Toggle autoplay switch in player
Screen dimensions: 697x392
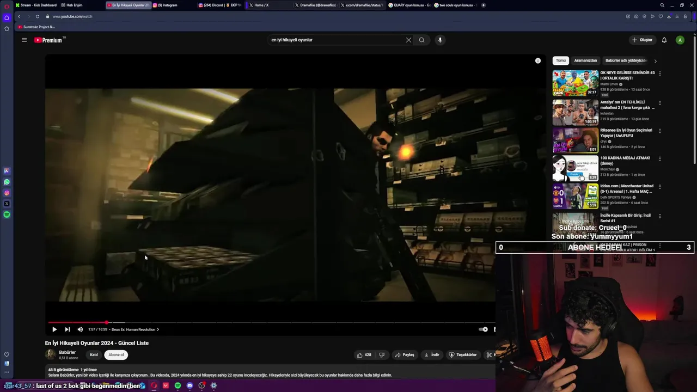coord(483,329)
